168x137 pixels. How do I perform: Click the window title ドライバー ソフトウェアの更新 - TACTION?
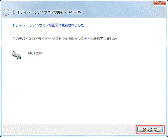pyautogui.click(x=49, y=12)
